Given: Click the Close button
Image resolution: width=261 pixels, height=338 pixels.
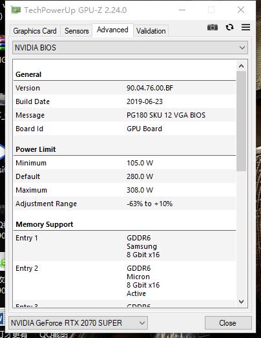Looking at the screenshot, I should pyautogui.click(x=228, y=322).
